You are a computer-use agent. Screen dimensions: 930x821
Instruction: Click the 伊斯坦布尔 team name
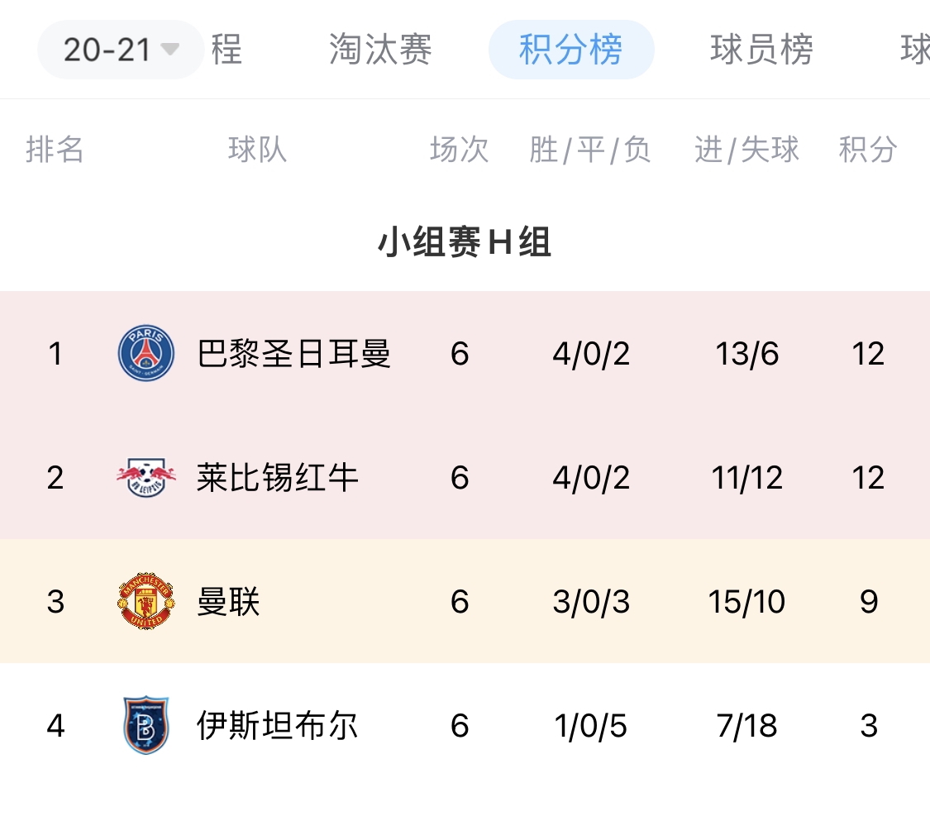[x=277, y=726]
